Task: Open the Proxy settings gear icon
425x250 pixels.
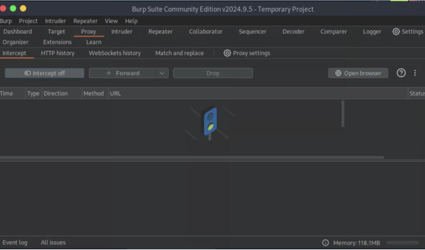Action: [227, 53]
